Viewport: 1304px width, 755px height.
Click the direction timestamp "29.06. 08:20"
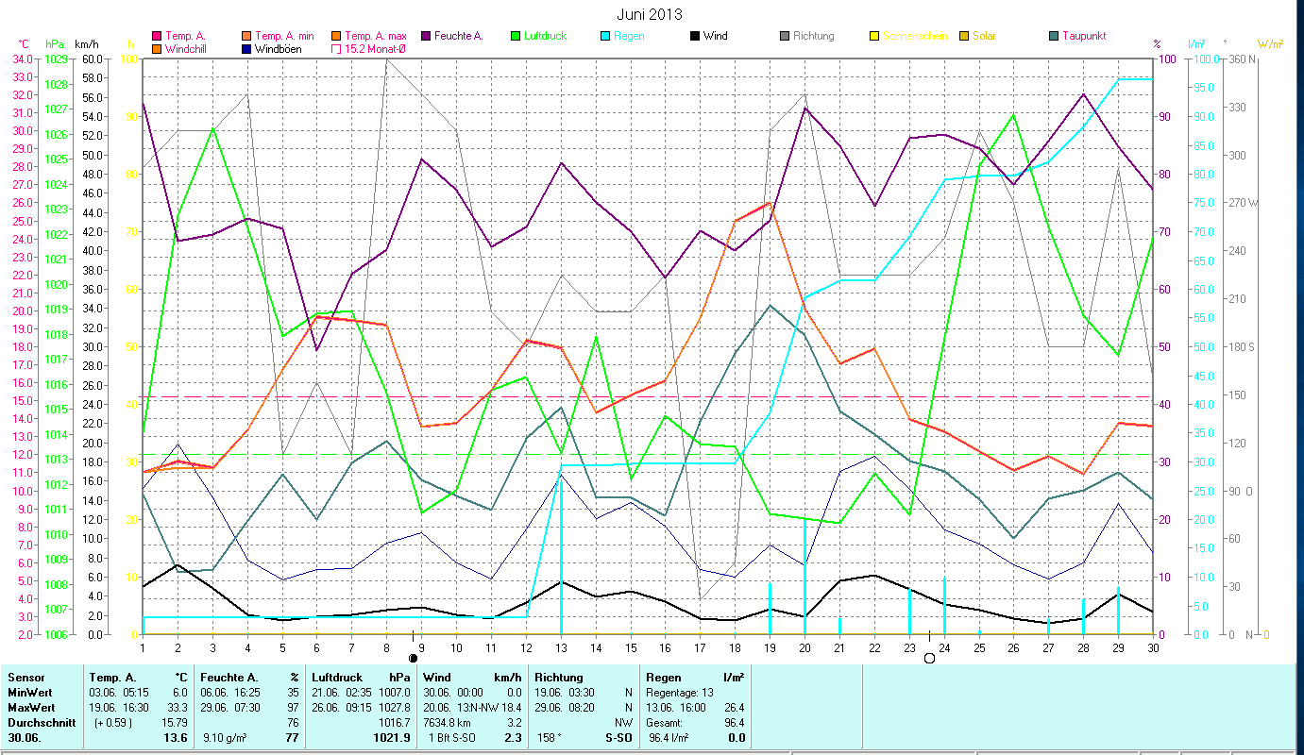[x=567, y=707]
